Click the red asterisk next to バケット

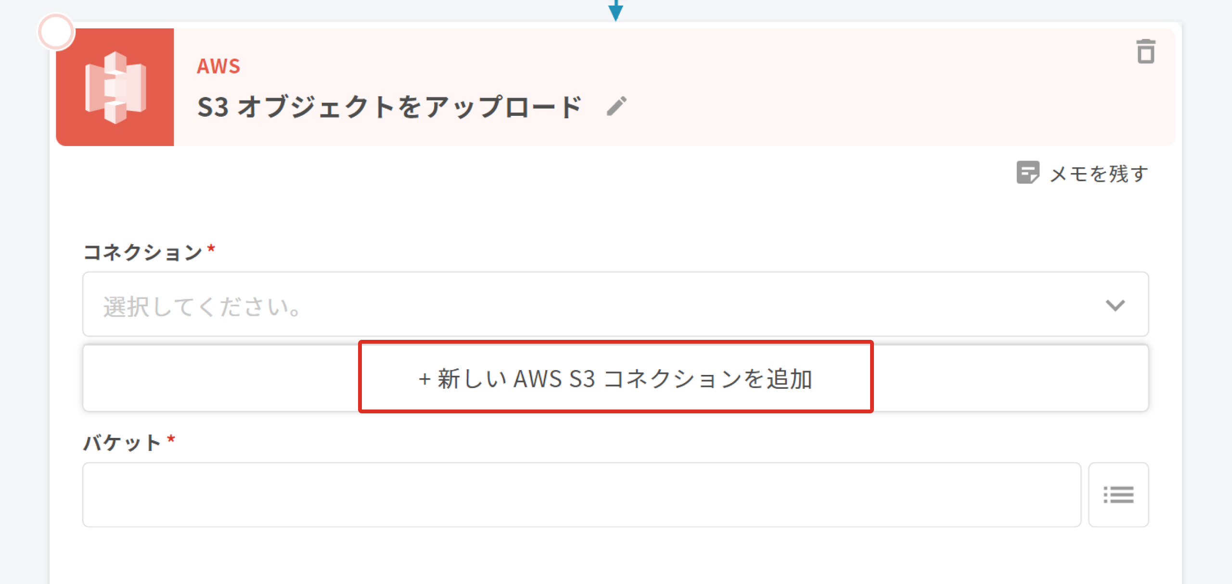pyautogui.click(x=171, y=439)
